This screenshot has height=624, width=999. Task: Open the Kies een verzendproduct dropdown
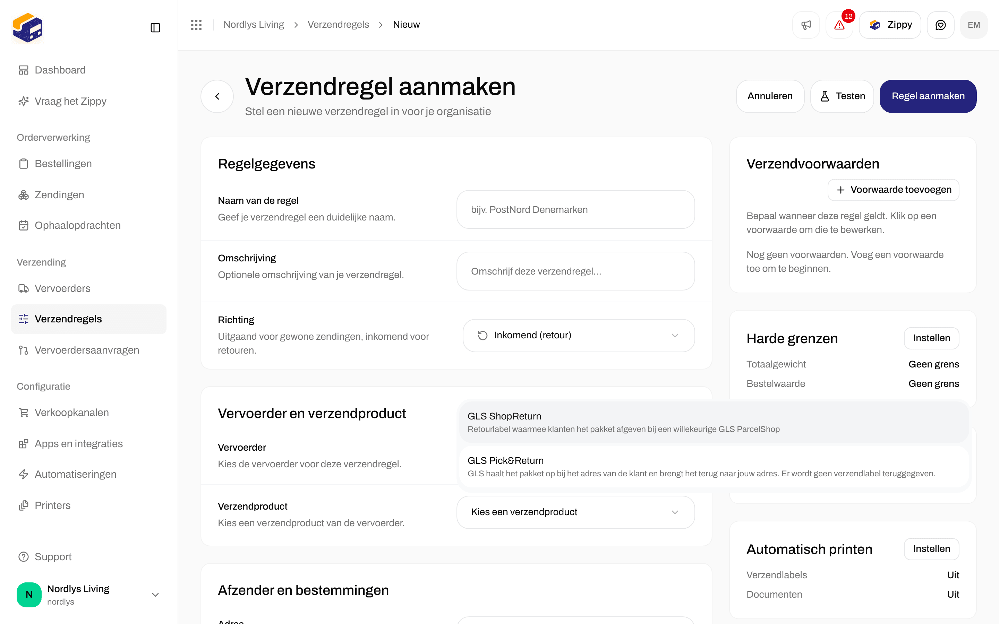[575, 512]
